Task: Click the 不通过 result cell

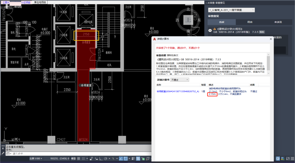Action: click(253, 91)
